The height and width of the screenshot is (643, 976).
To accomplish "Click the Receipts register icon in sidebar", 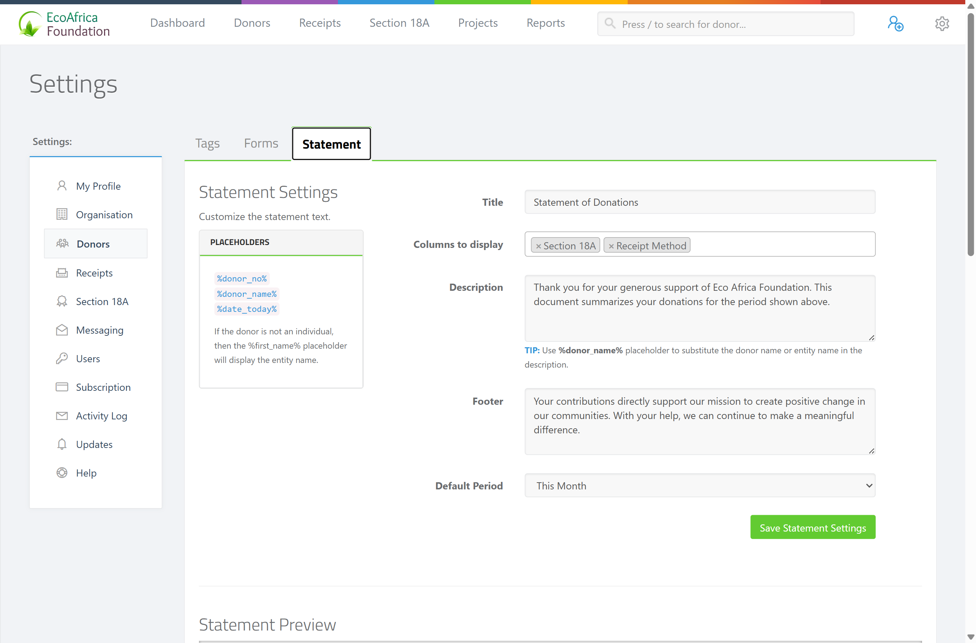I will (x=62, y=273).
